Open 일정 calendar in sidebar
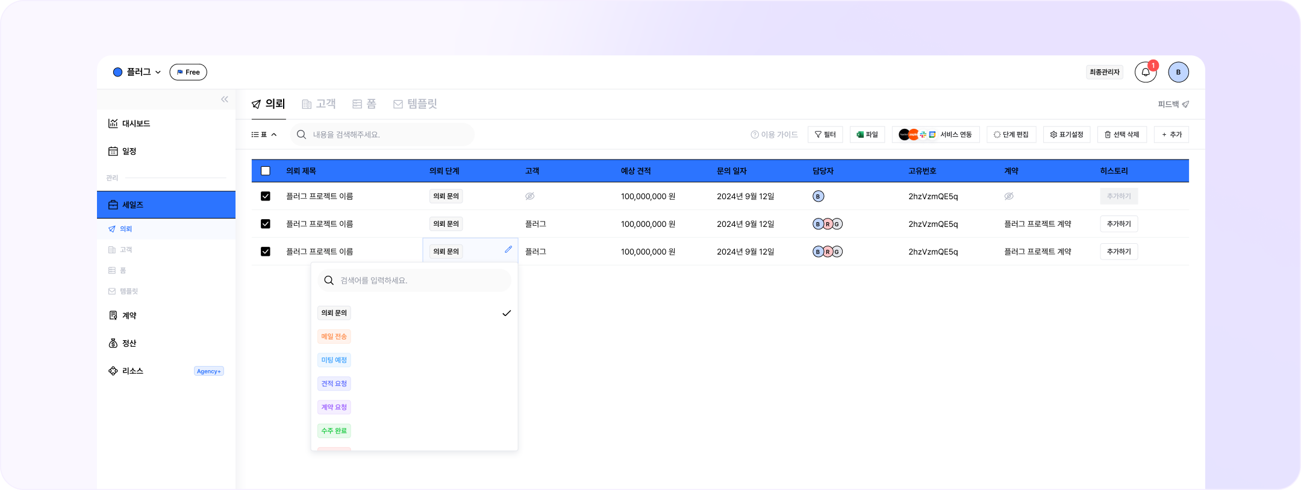 pos(129,151)
